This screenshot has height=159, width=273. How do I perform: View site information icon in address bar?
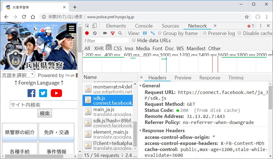[x=44, y=17]
